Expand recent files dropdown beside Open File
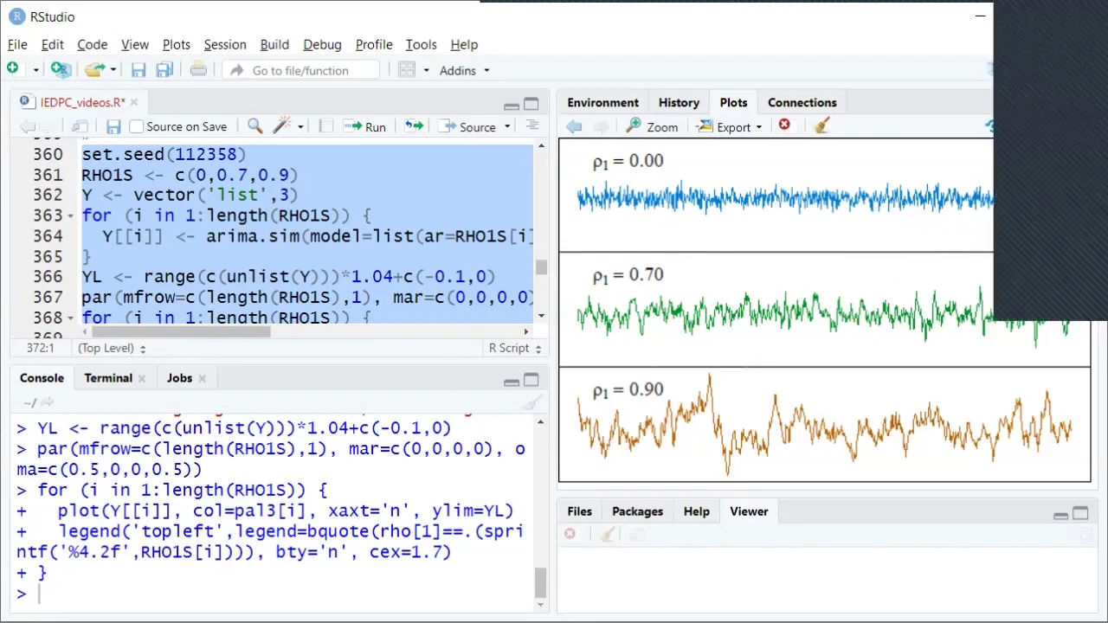The width and height of the screenshot is (1108, 623). (x=112, y=70)
